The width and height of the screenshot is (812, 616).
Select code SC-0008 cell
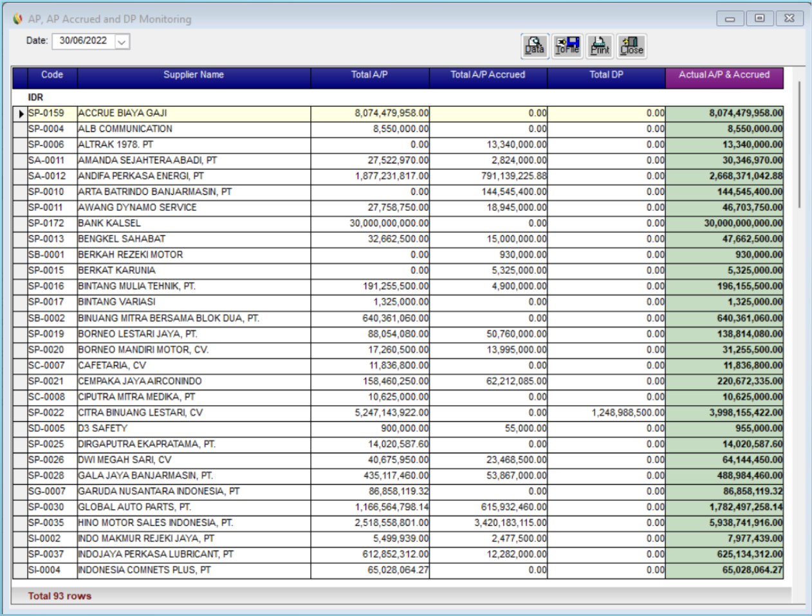pos(52,397)
